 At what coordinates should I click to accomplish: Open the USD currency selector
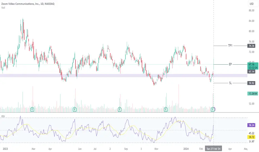click(x=253, y=4)
